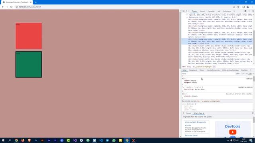Viewport: 255px width, 143px height.
Task: Close the What's New drawer tab
Action: 204,113
